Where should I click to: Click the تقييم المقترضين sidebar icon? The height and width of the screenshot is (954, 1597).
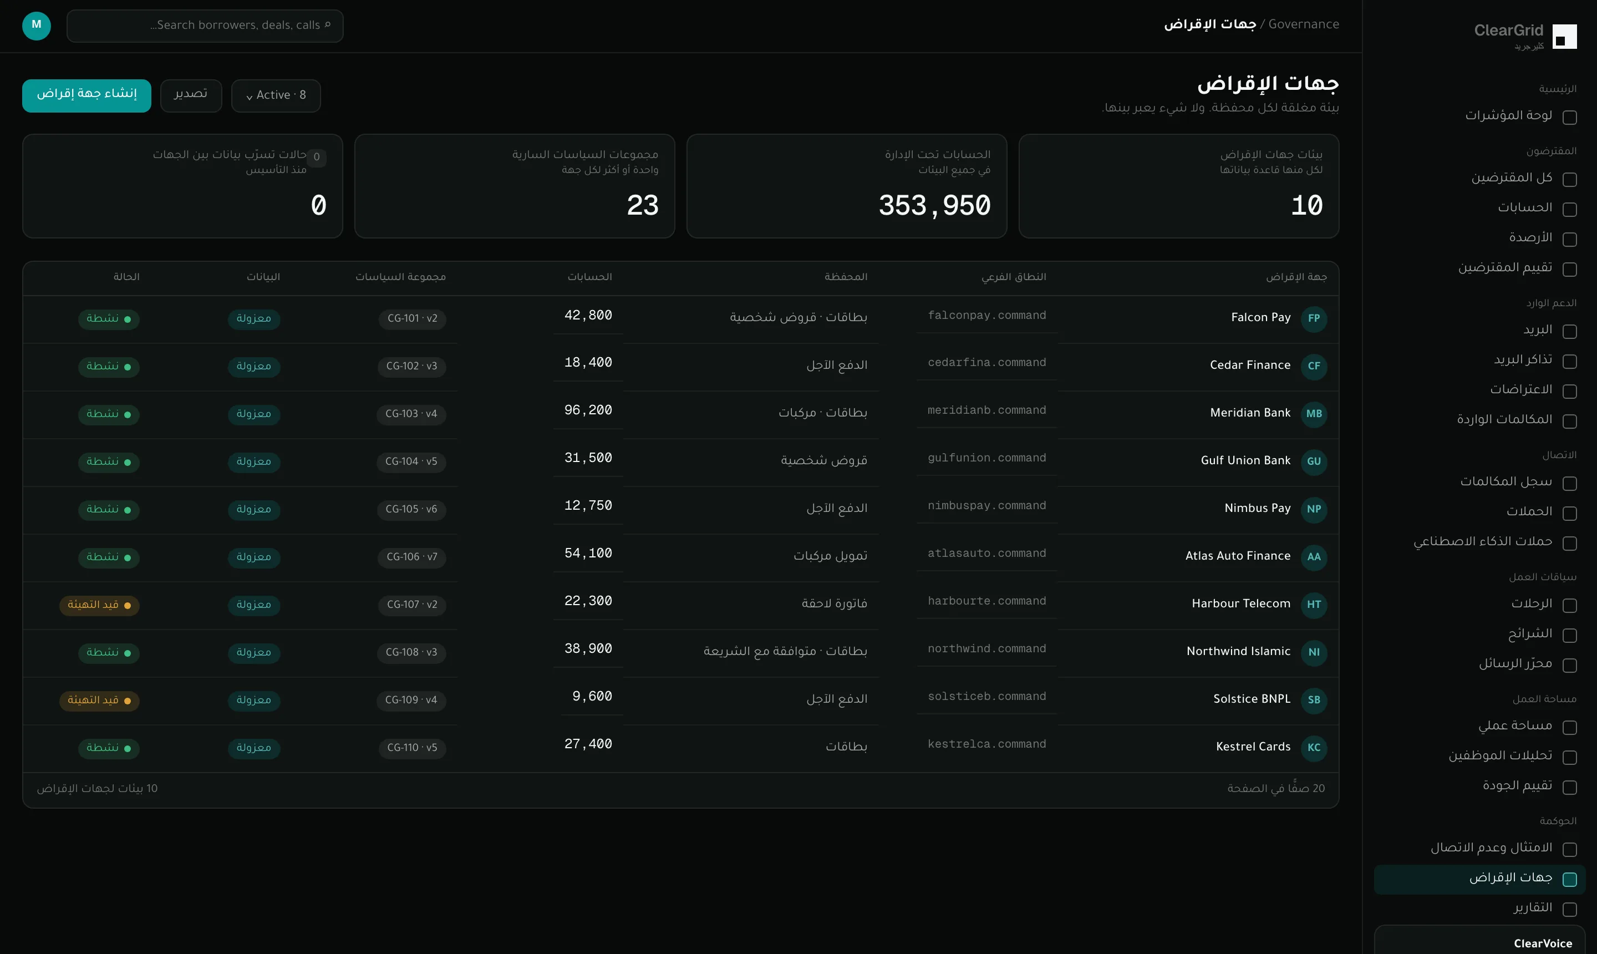(x=1569, y=268)
